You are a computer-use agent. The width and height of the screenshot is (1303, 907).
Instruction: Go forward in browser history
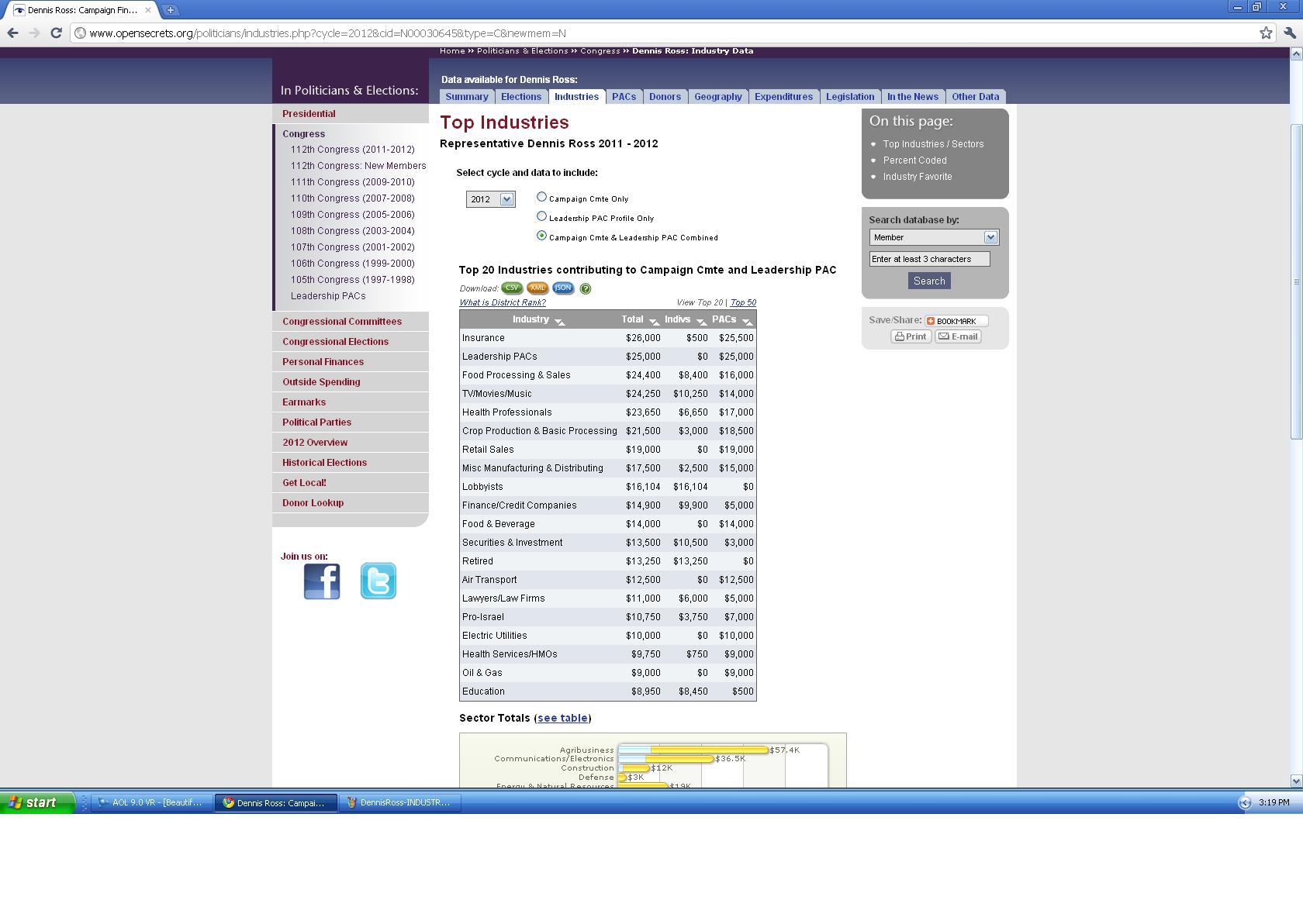[x=34, y=33]
